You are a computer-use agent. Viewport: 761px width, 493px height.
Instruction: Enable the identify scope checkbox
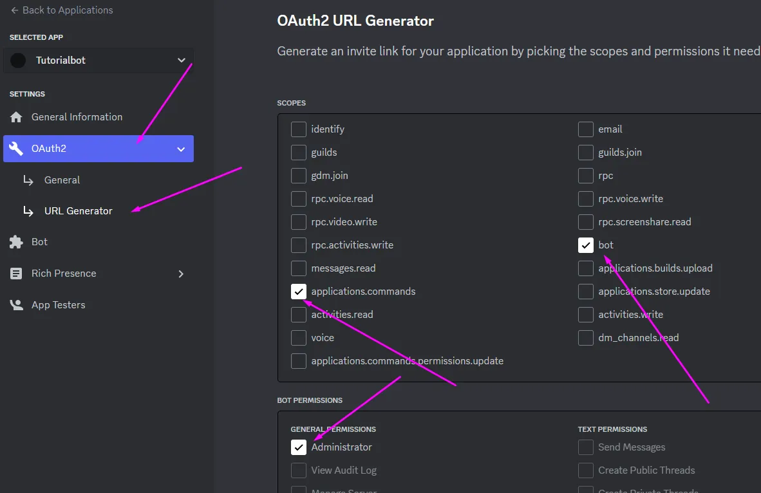tap(299, 129)
